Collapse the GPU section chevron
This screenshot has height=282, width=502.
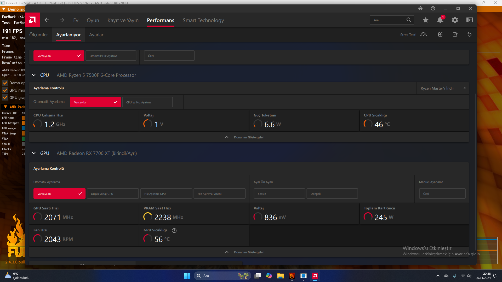(34, 153)
